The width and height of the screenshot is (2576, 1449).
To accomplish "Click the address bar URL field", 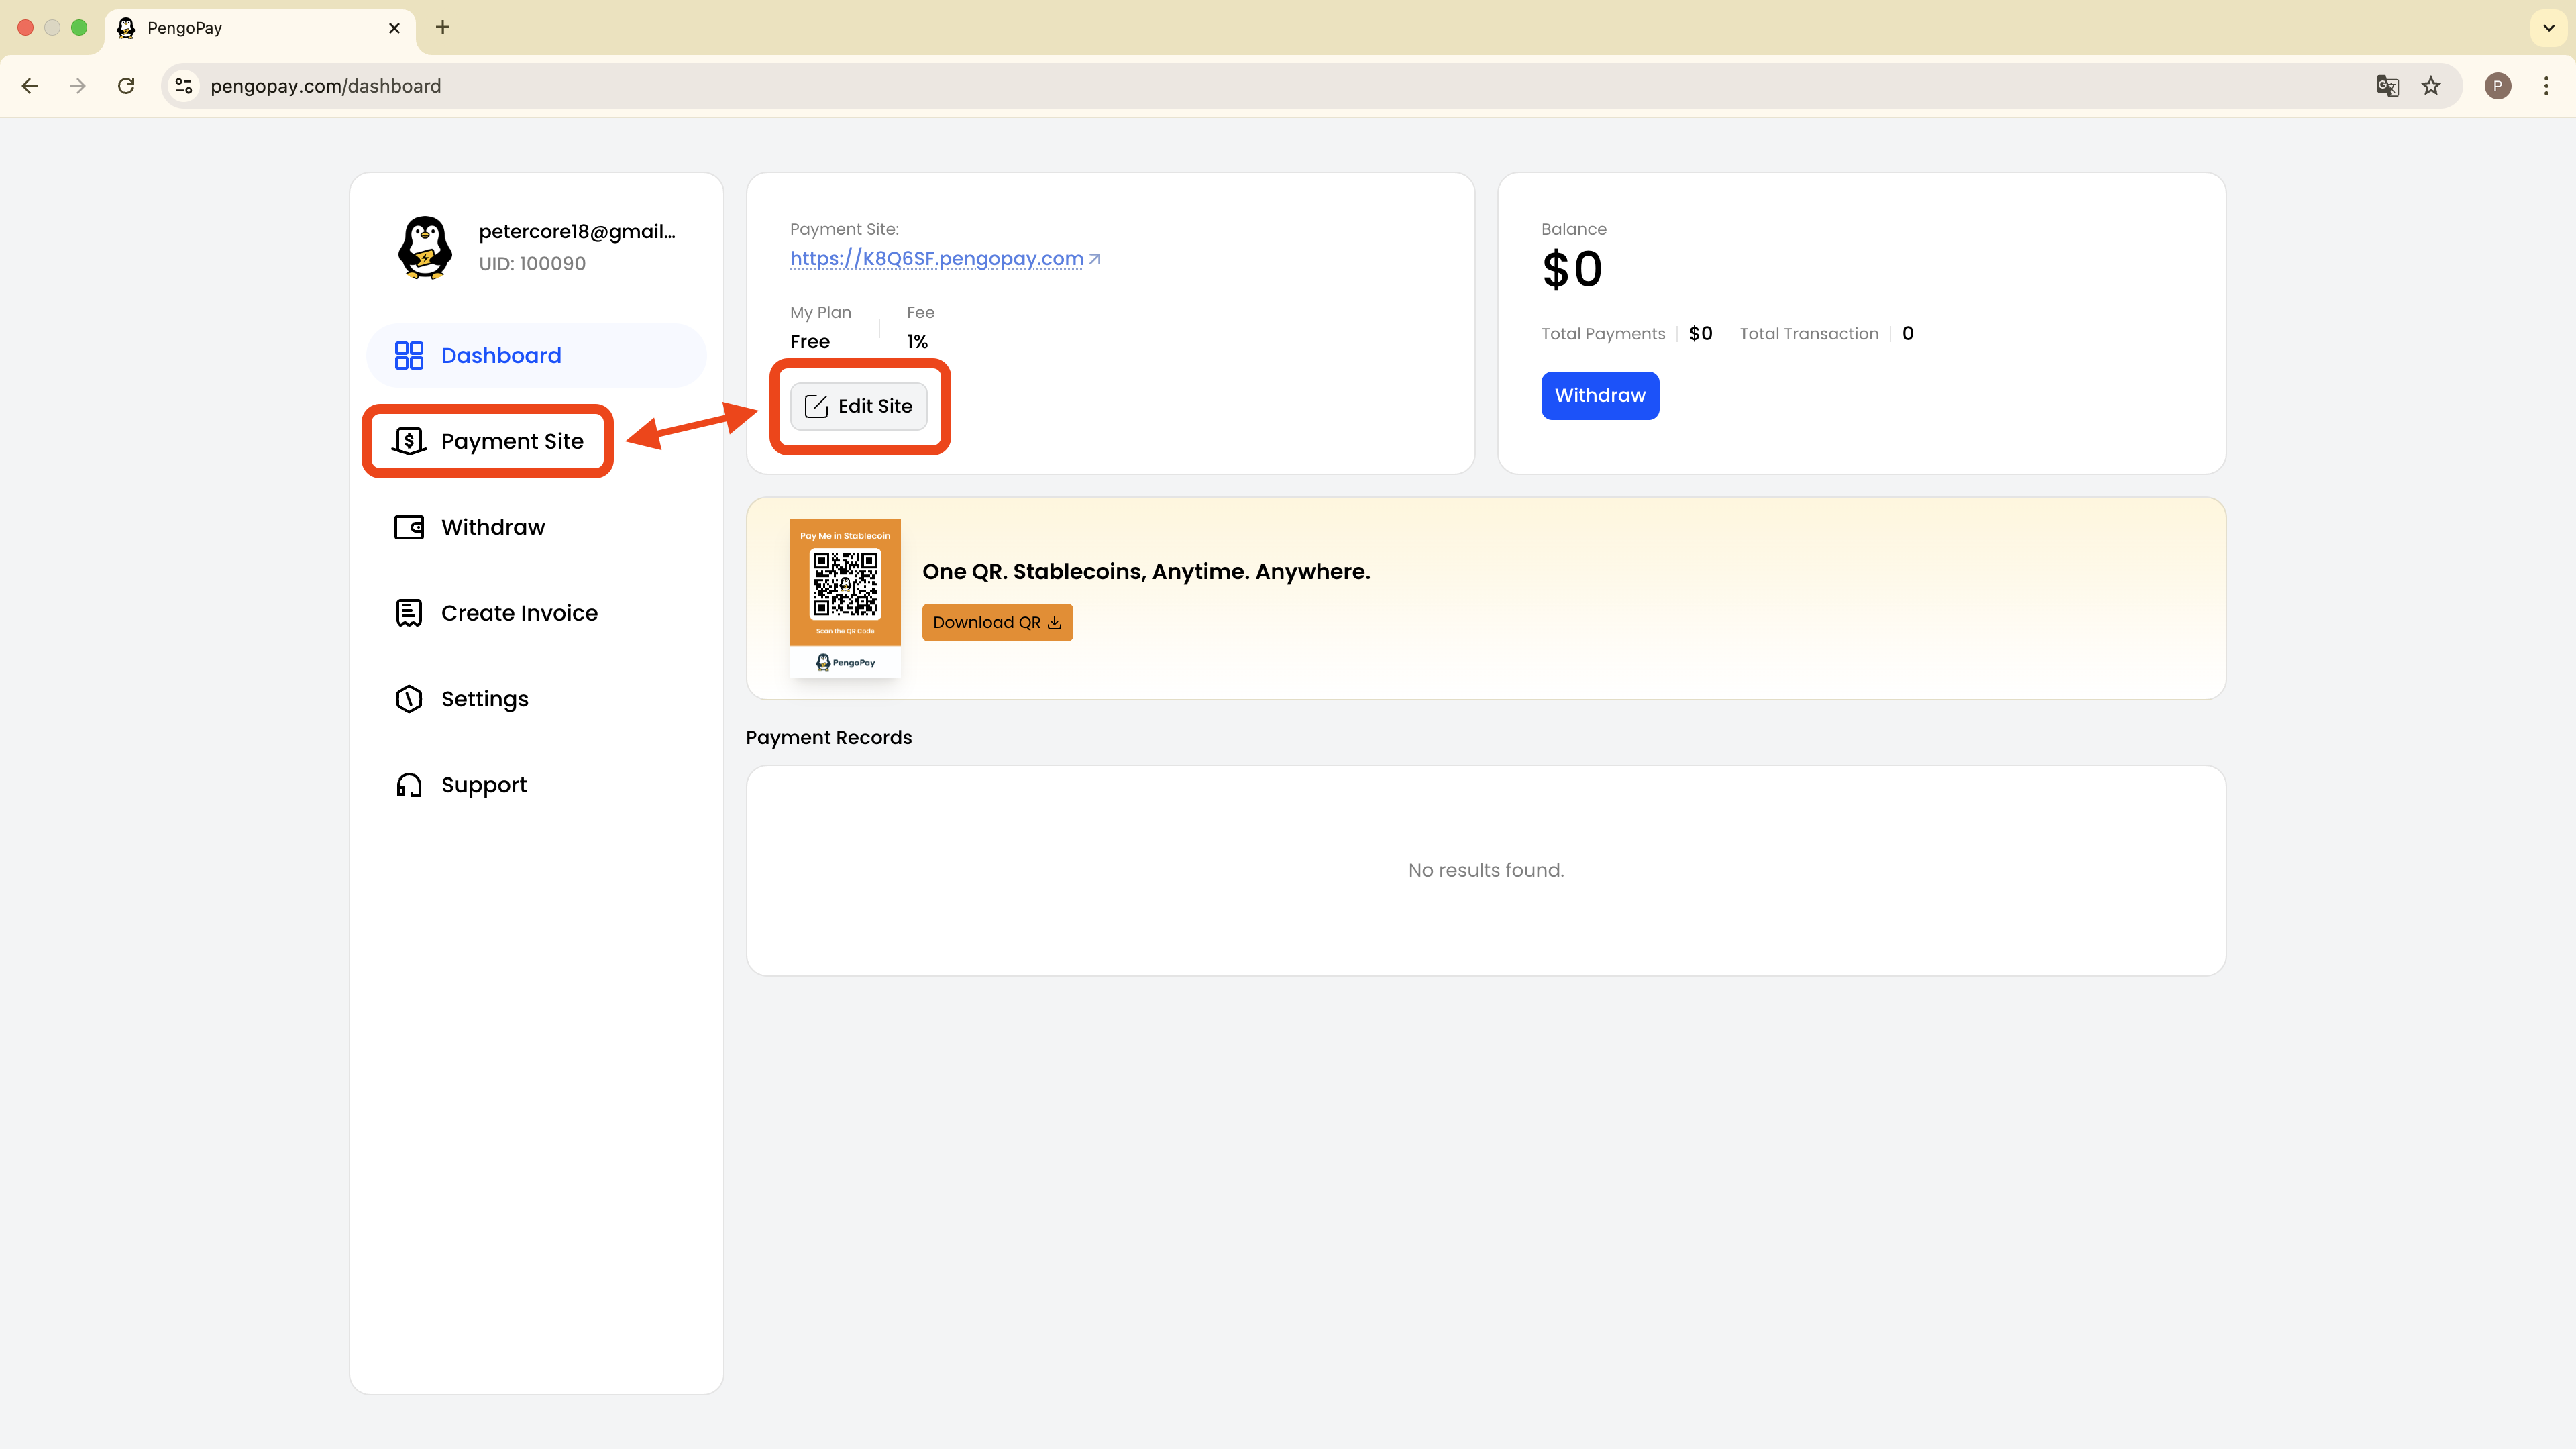I will pyautogui.click(x=1200, y=86).
